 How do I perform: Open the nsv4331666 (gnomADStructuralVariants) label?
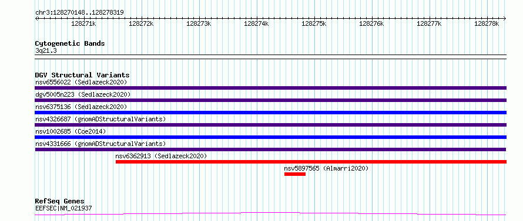pos(100,144)
